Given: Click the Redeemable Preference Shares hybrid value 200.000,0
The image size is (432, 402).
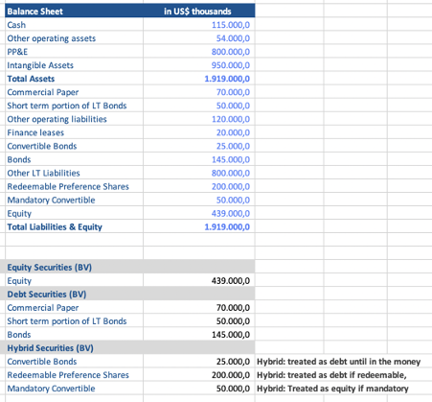Looking at the screenshot, I should tap(231, 375).
